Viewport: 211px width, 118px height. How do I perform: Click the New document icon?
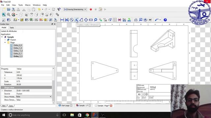tap(4, 10)
